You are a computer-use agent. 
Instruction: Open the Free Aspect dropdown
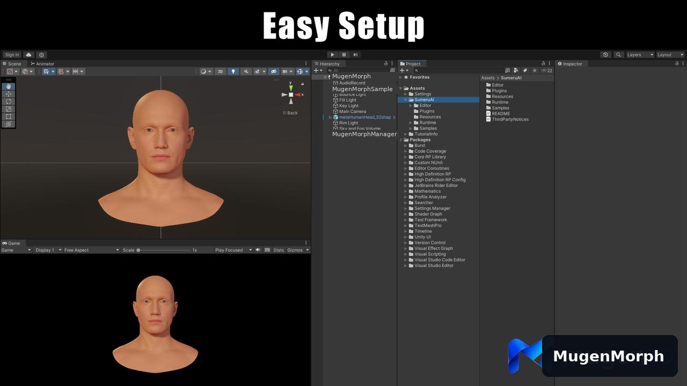click(x=91, y=250)
